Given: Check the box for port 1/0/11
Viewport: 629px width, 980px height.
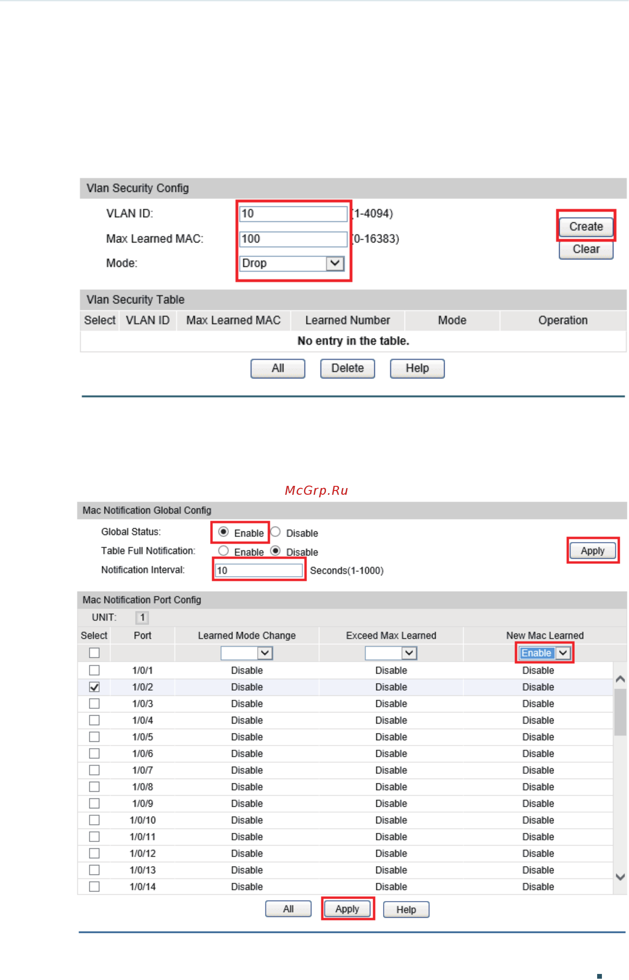Looking at the screenshot, I should click(94, 837).
